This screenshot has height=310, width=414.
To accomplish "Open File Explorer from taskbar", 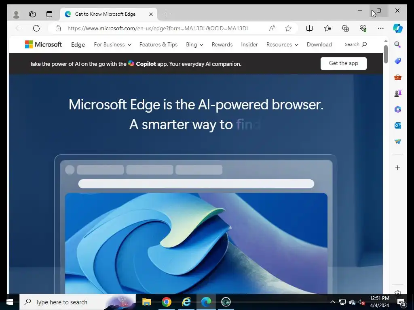I will 146,302.
